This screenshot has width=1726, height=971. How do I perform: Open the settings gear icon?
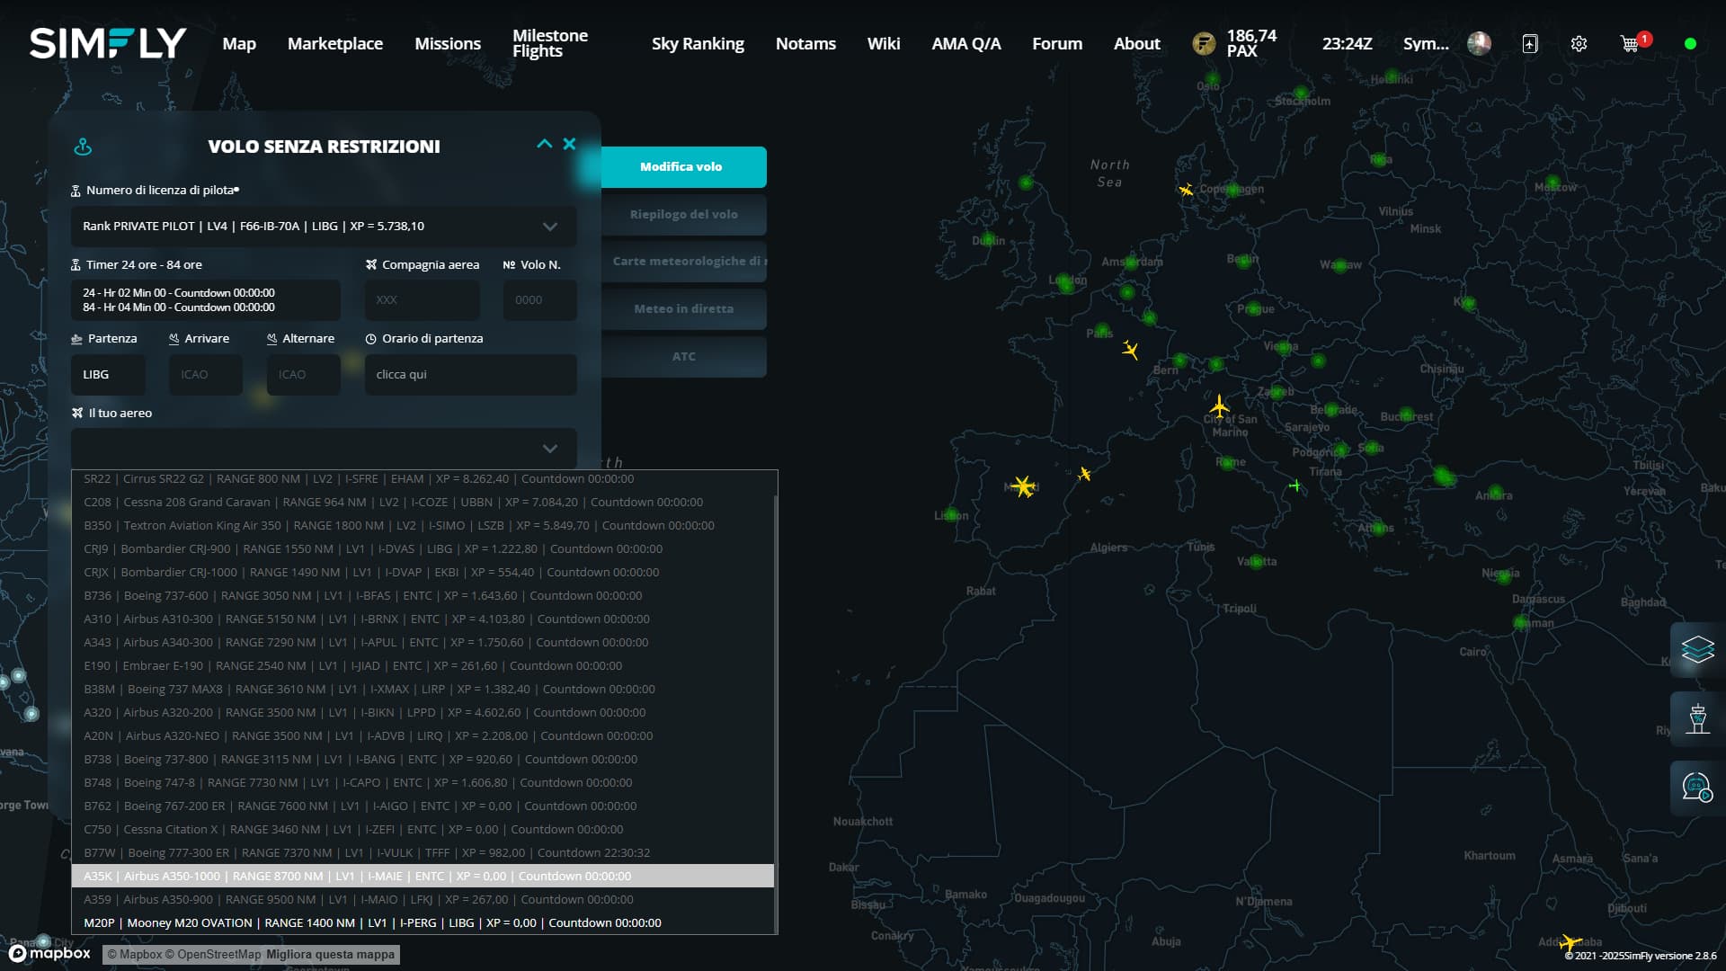(x=1579, y=43)
